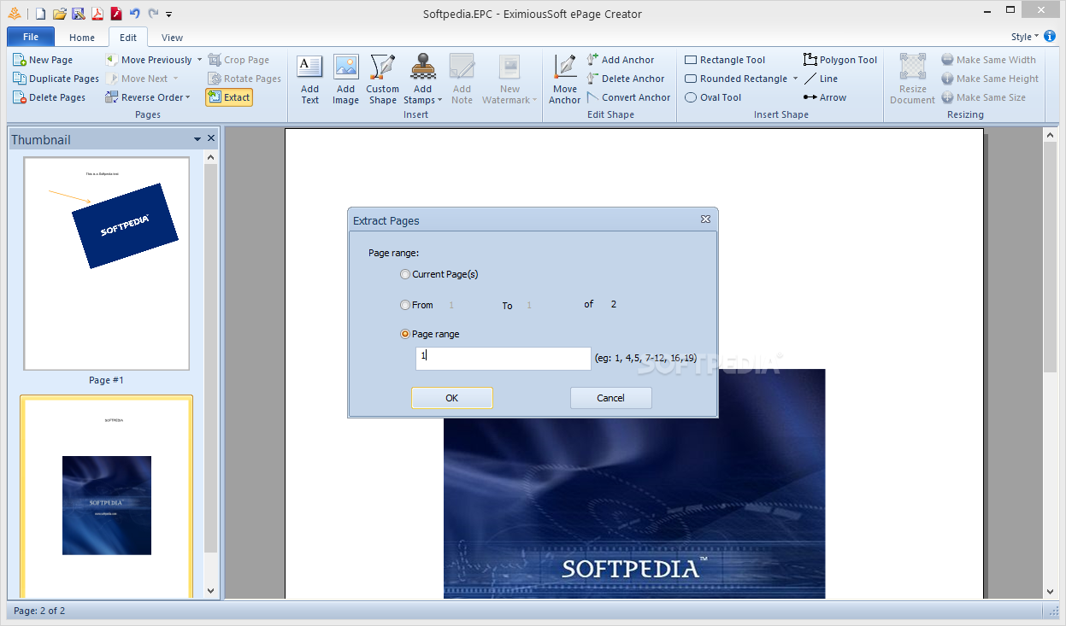Select the Arrow tool
Image resolution: width=1066 pixels, height=626 pixels.
click(825, 97)
